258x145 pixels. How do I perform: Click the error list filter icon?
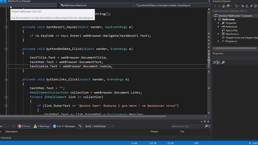point(80,126)
